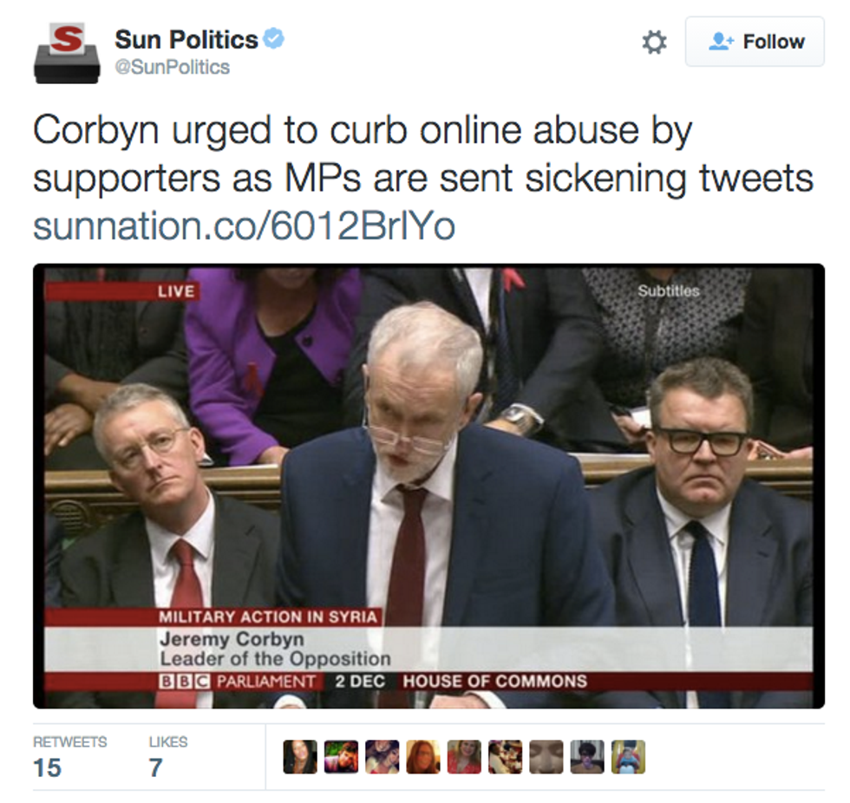Open the seventh liker's close-up face avatar
This screenshot has width=850, height=803.
pyautogui.click(x=546, y=757)
